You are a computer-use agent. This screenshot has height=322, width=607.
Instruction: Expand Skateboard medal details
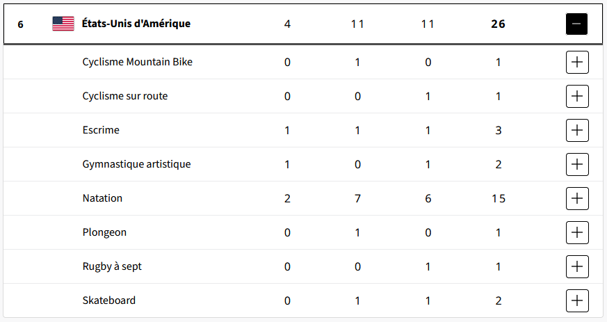pyautogui.click(x=577, y=300)
